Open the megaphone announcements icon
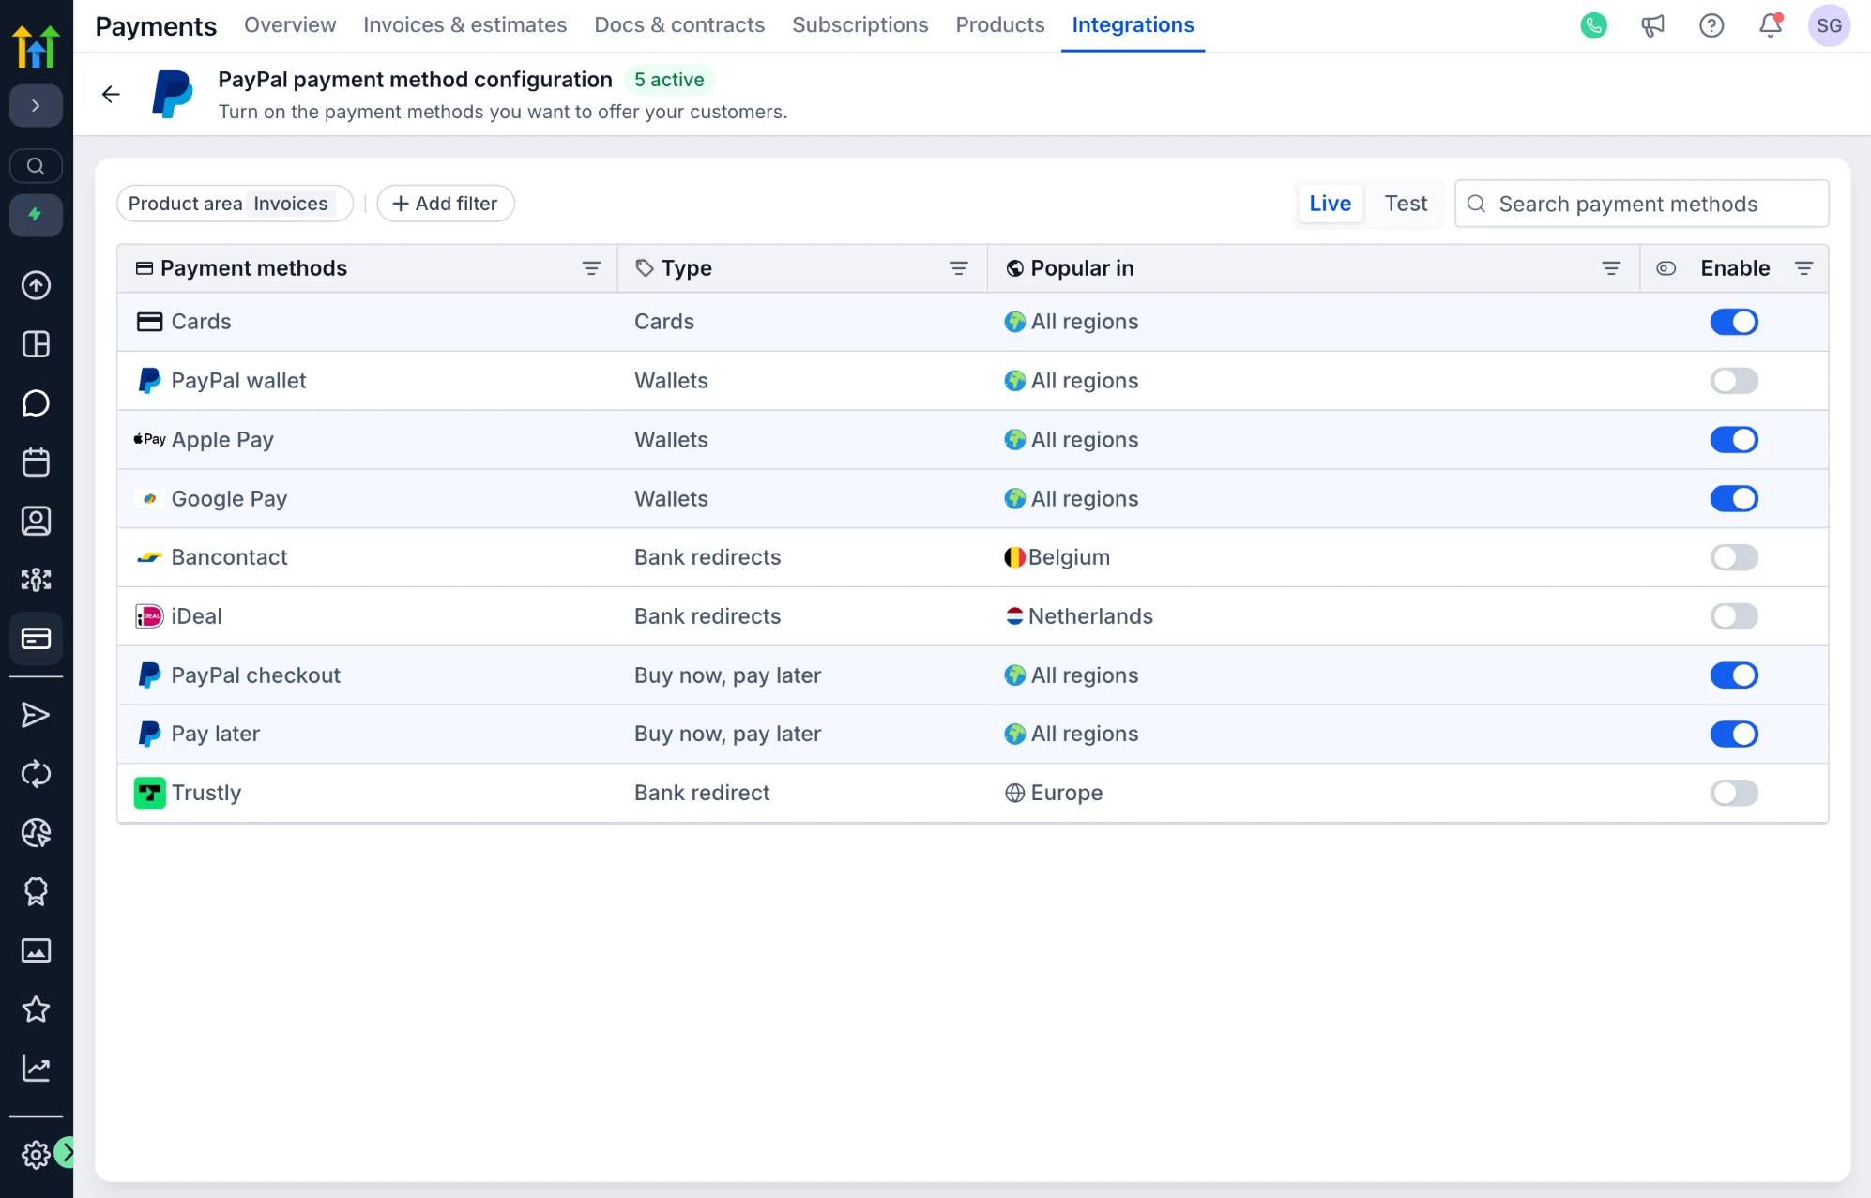 [1653, 25]
